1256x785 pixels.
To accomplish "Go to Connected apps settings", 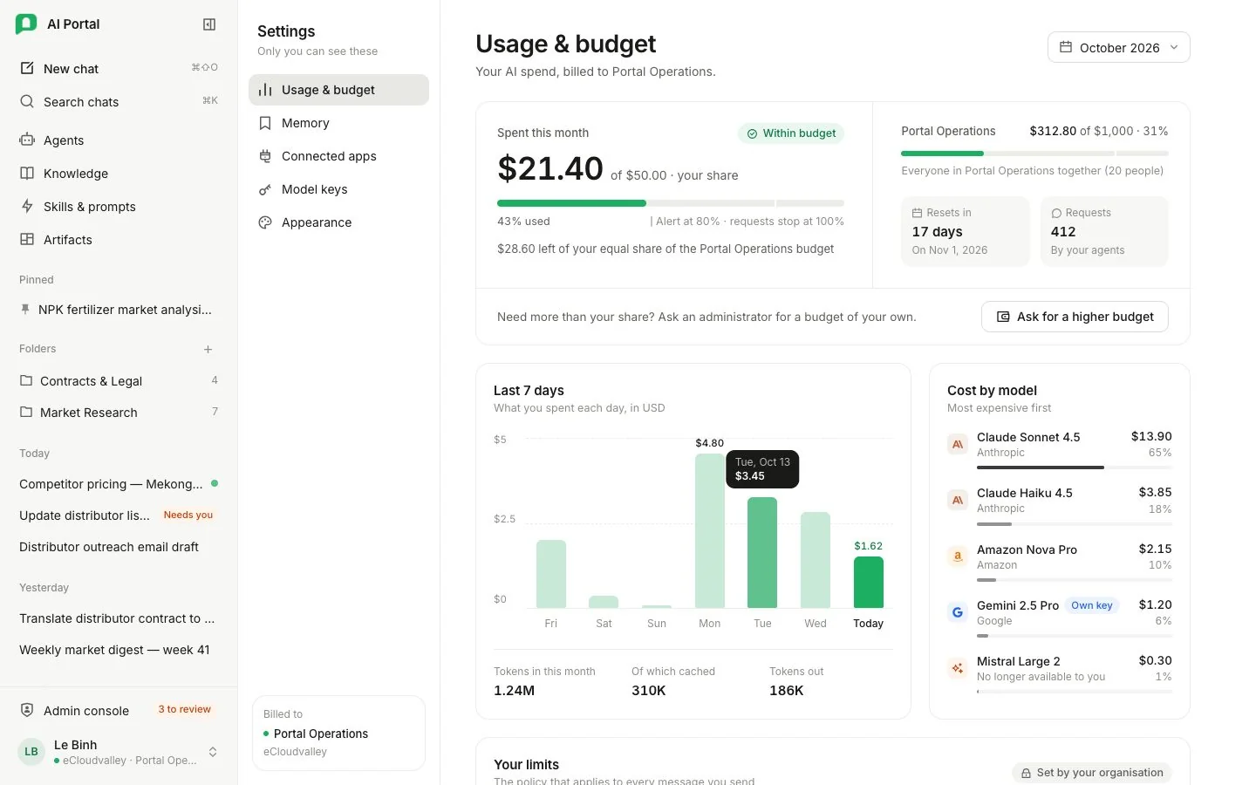I will [x=338, y=156].
